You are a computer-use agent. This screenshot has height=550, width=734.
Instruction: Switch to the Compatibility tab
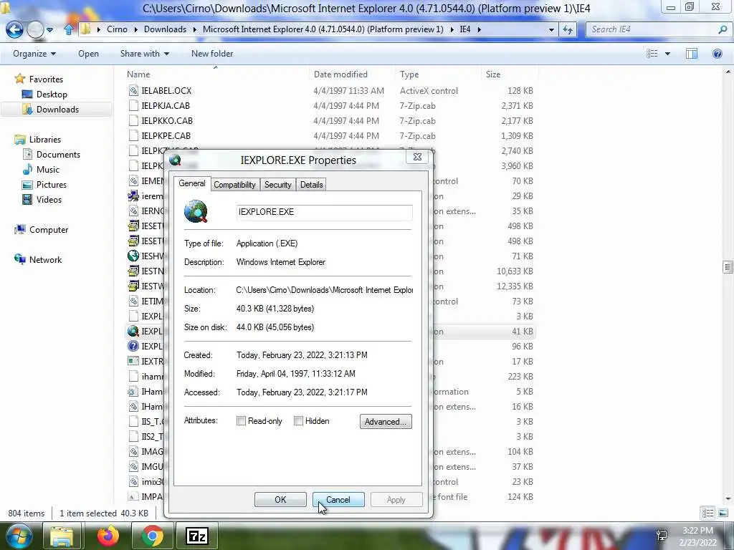pyautogui.click(x=234, y=185)
